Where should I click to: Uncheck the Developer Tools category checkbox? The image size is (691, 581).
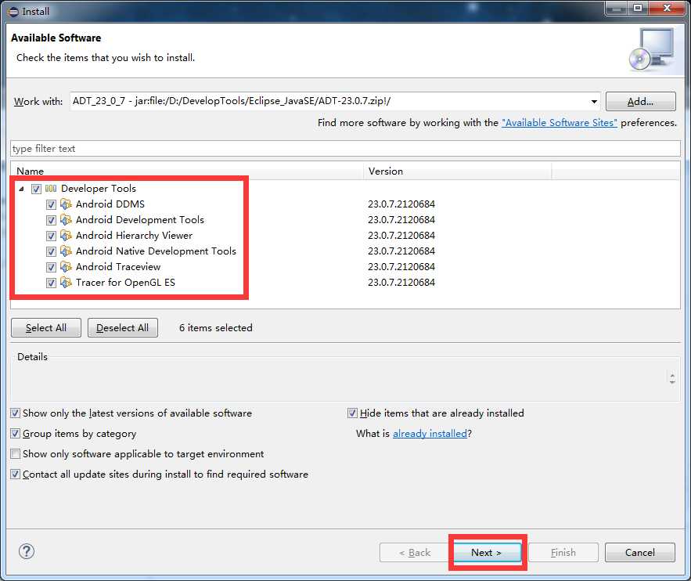[x=36, y=189]
